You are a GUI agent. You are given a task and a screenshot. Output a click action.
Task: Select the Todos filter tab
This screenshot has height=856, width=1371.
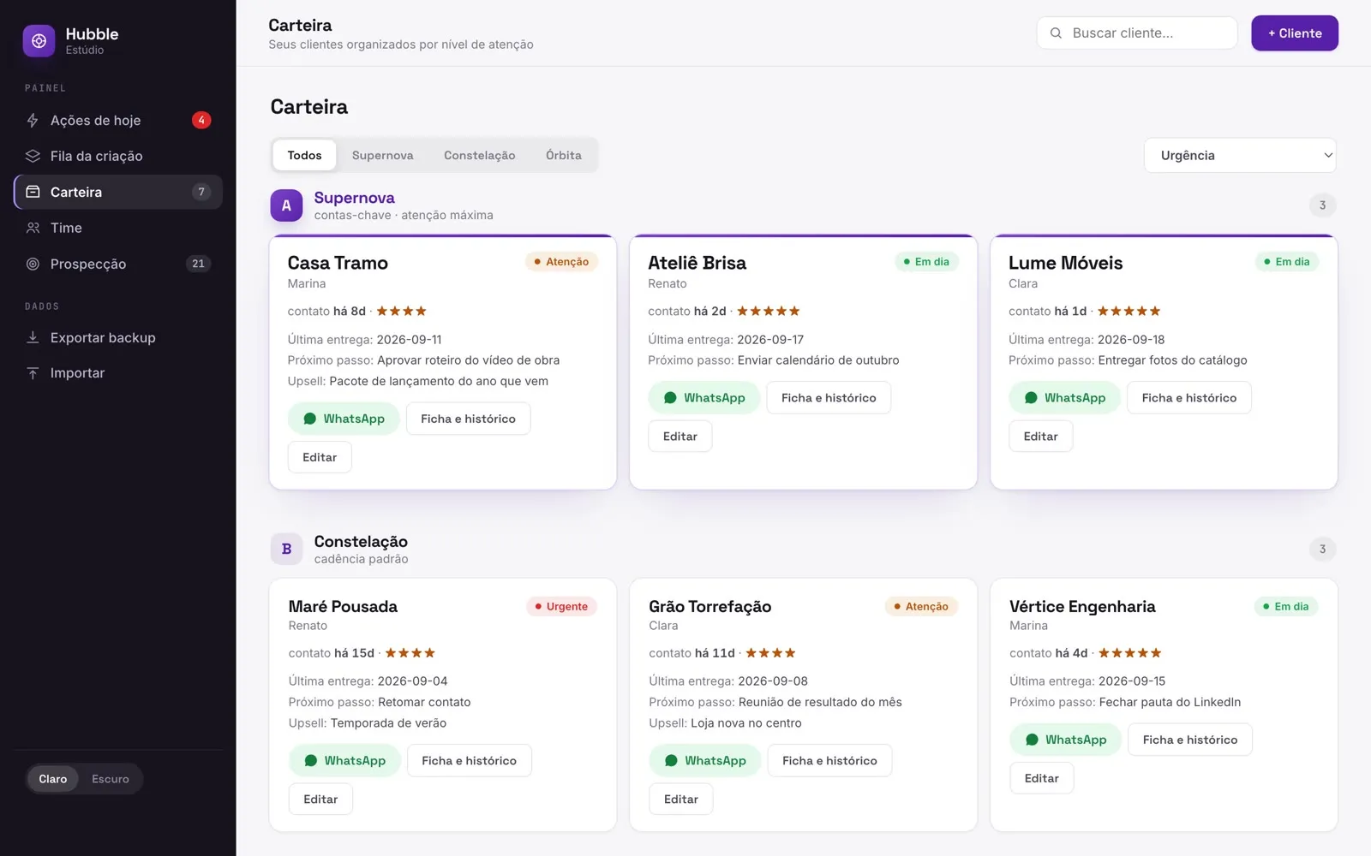coord(304,155)
